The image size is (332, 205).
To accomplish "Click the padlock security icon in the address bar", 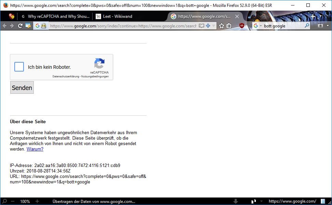I will pyautogui.click(x=44, y=26).
